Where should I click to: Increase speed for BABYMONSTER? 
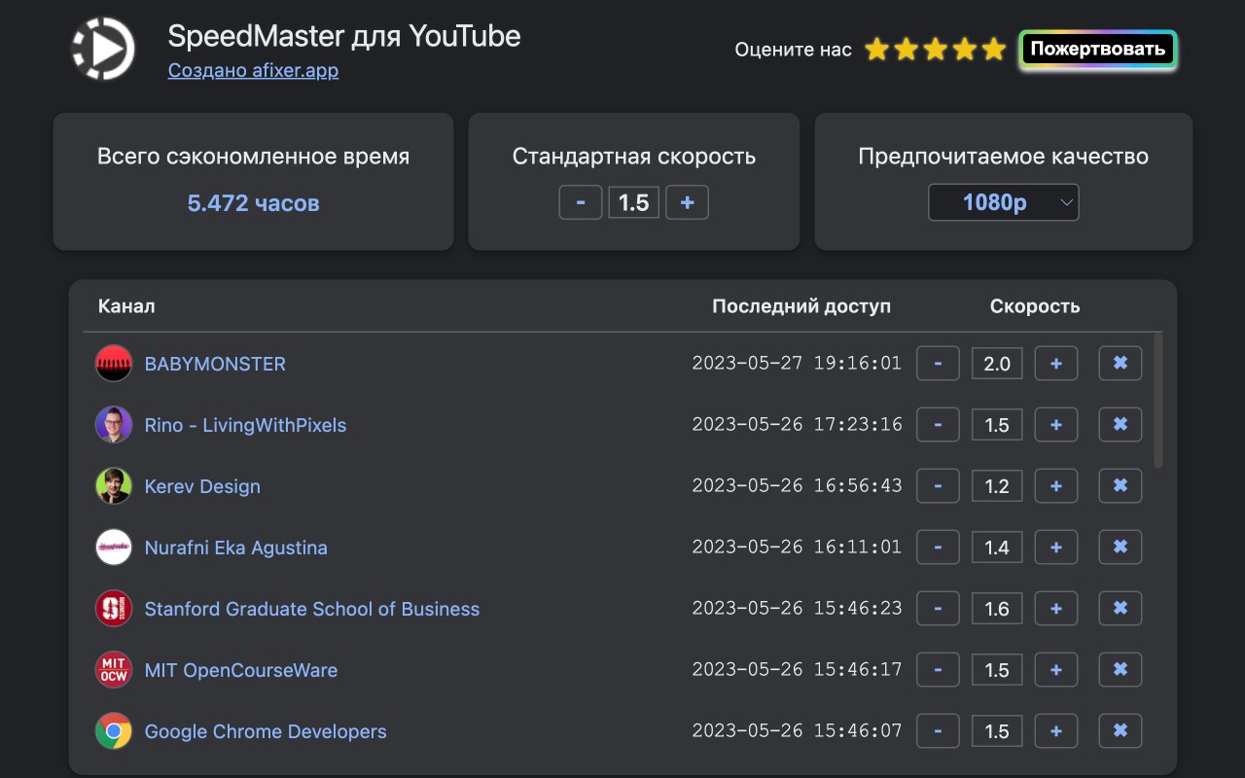[1056, 364]
